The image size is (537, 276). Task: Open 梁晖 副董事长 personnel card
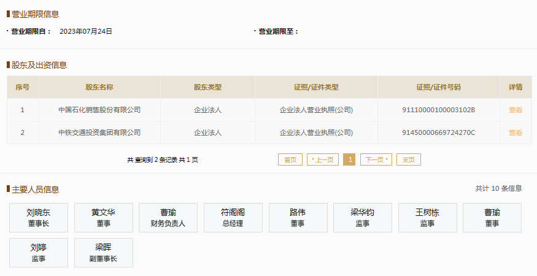click(x=104, y=253)
